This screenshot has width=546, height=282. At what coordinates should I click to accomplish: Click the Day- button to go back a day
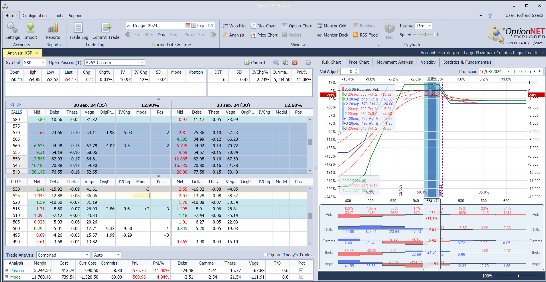(162, 35)
